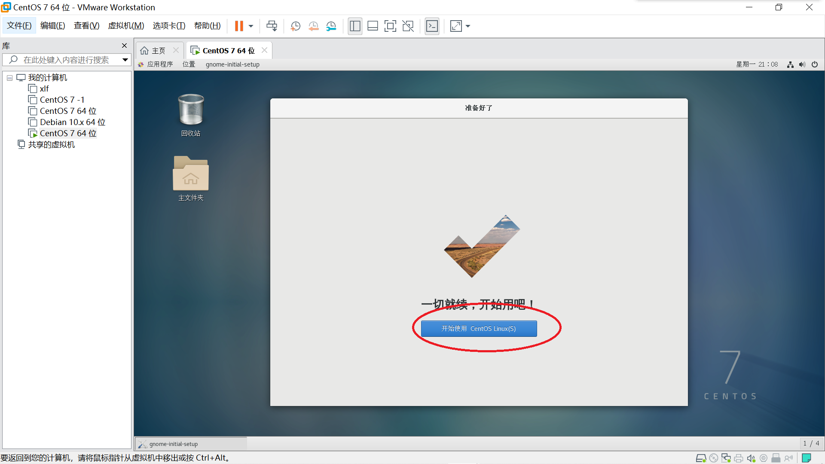The height and width of the screenshot is (464, 825).
Task: Enter full screen mode
Action: [390, 26]
